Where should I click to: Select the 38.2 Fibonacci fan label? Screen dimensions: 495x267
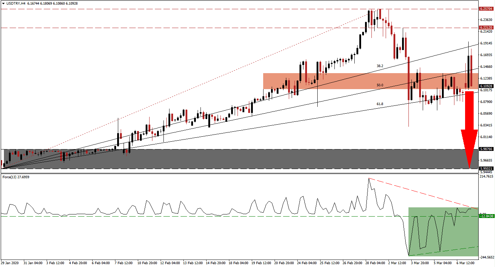380,66
